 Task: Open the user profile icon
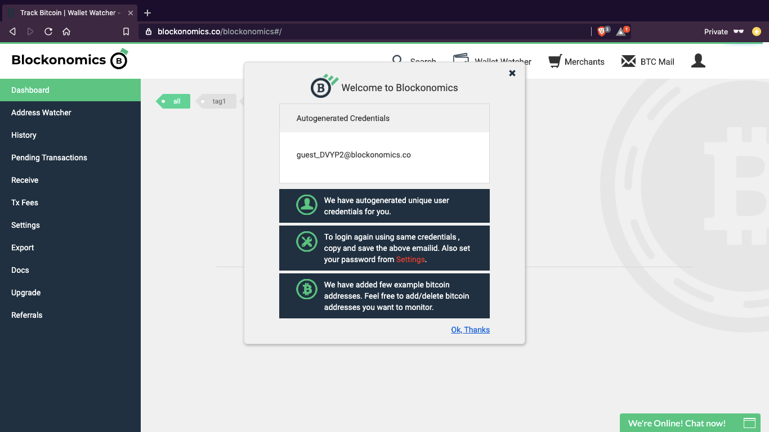[698, 61]
